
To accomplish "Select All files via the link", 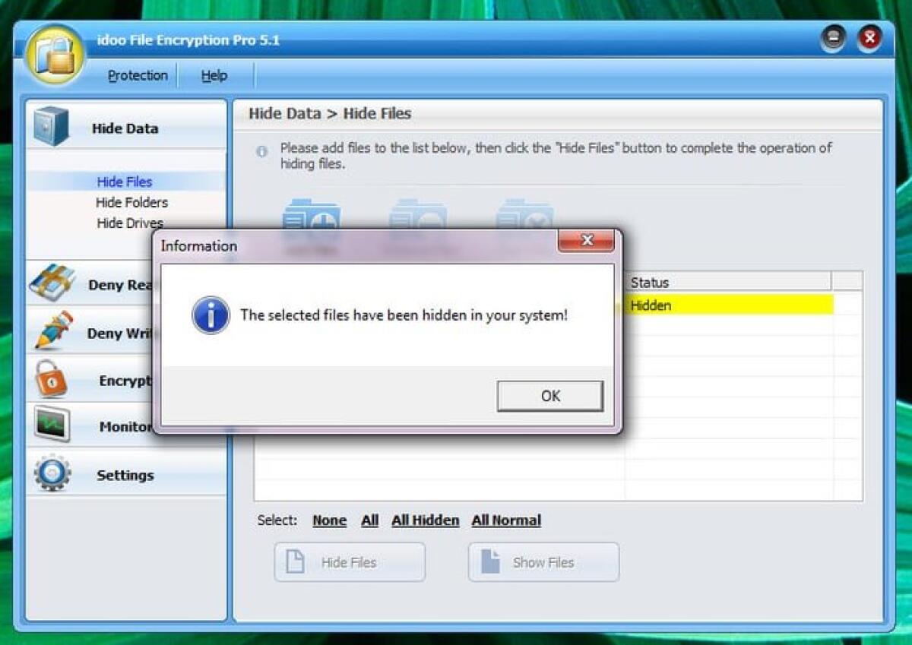I will click(369, 520).
